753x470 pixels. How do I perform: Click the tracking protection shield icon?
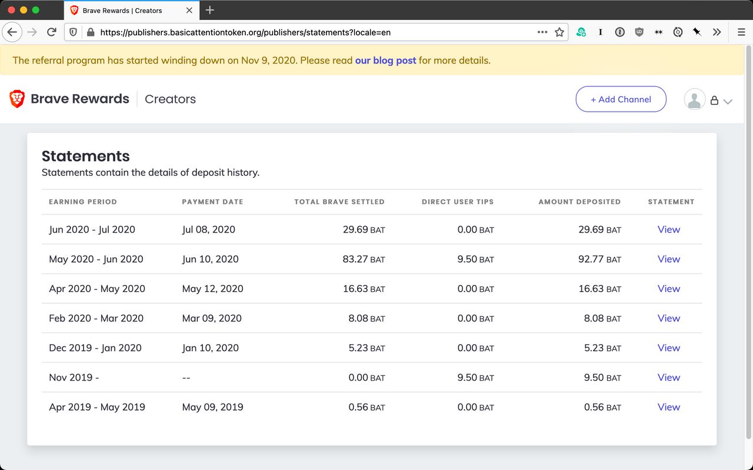click(x=73, y=32)
